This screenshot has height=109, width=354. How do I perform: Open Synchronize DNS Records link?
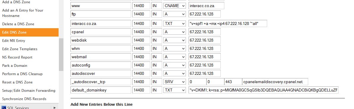coord(24,99)
